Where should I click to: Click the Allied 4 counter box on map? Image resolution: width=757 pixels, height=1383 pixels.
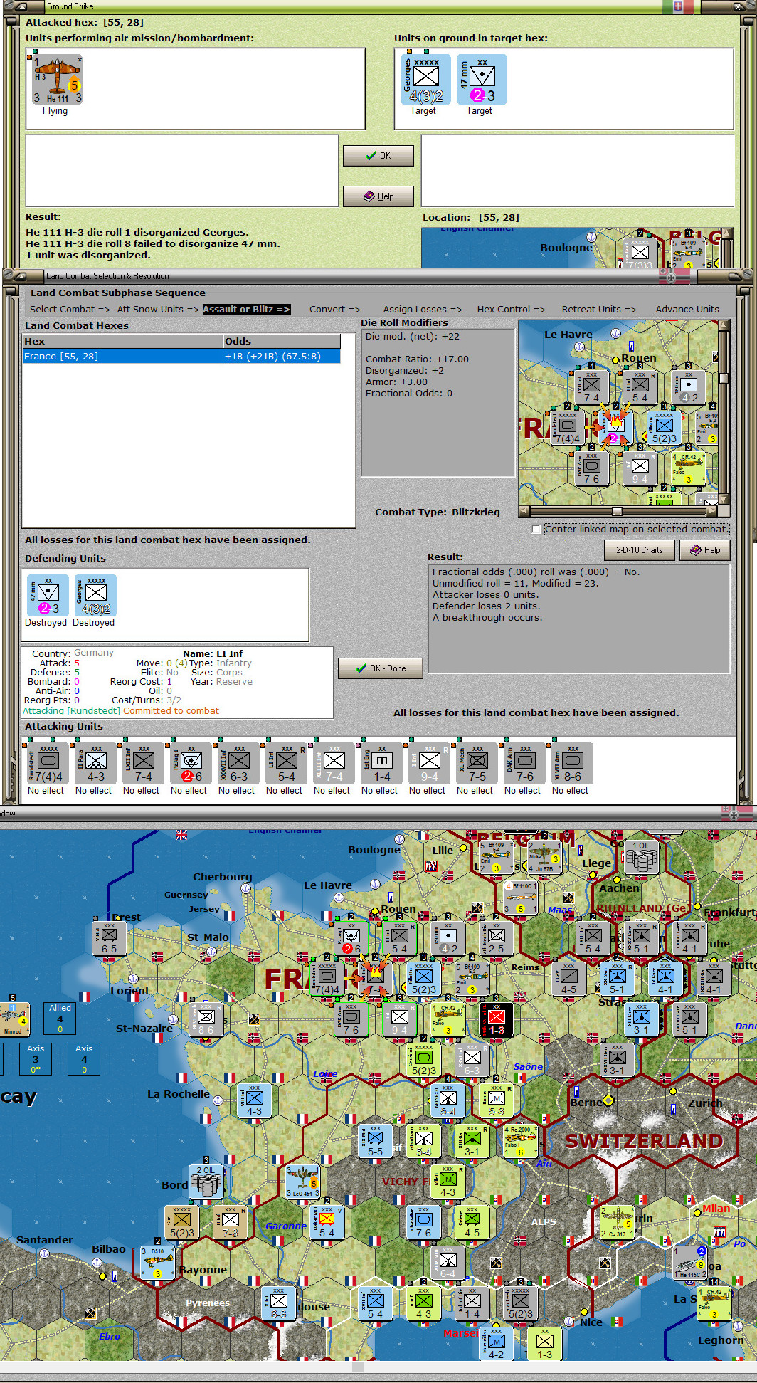(x=60, y=1019)
